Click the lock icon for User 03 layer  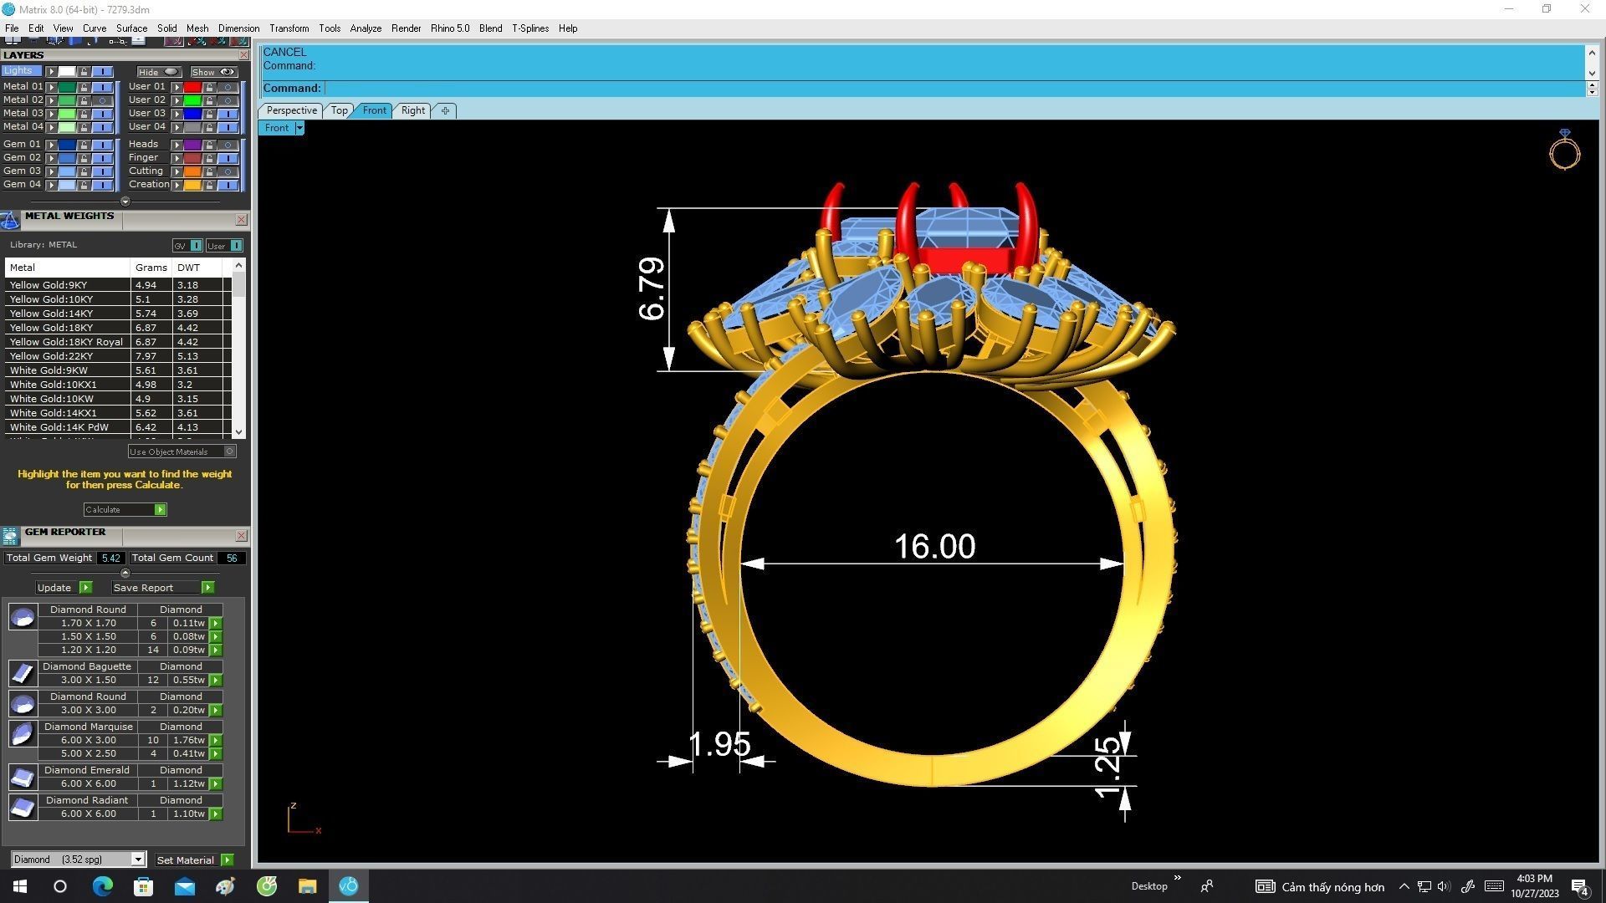click(x=209, y=114)
